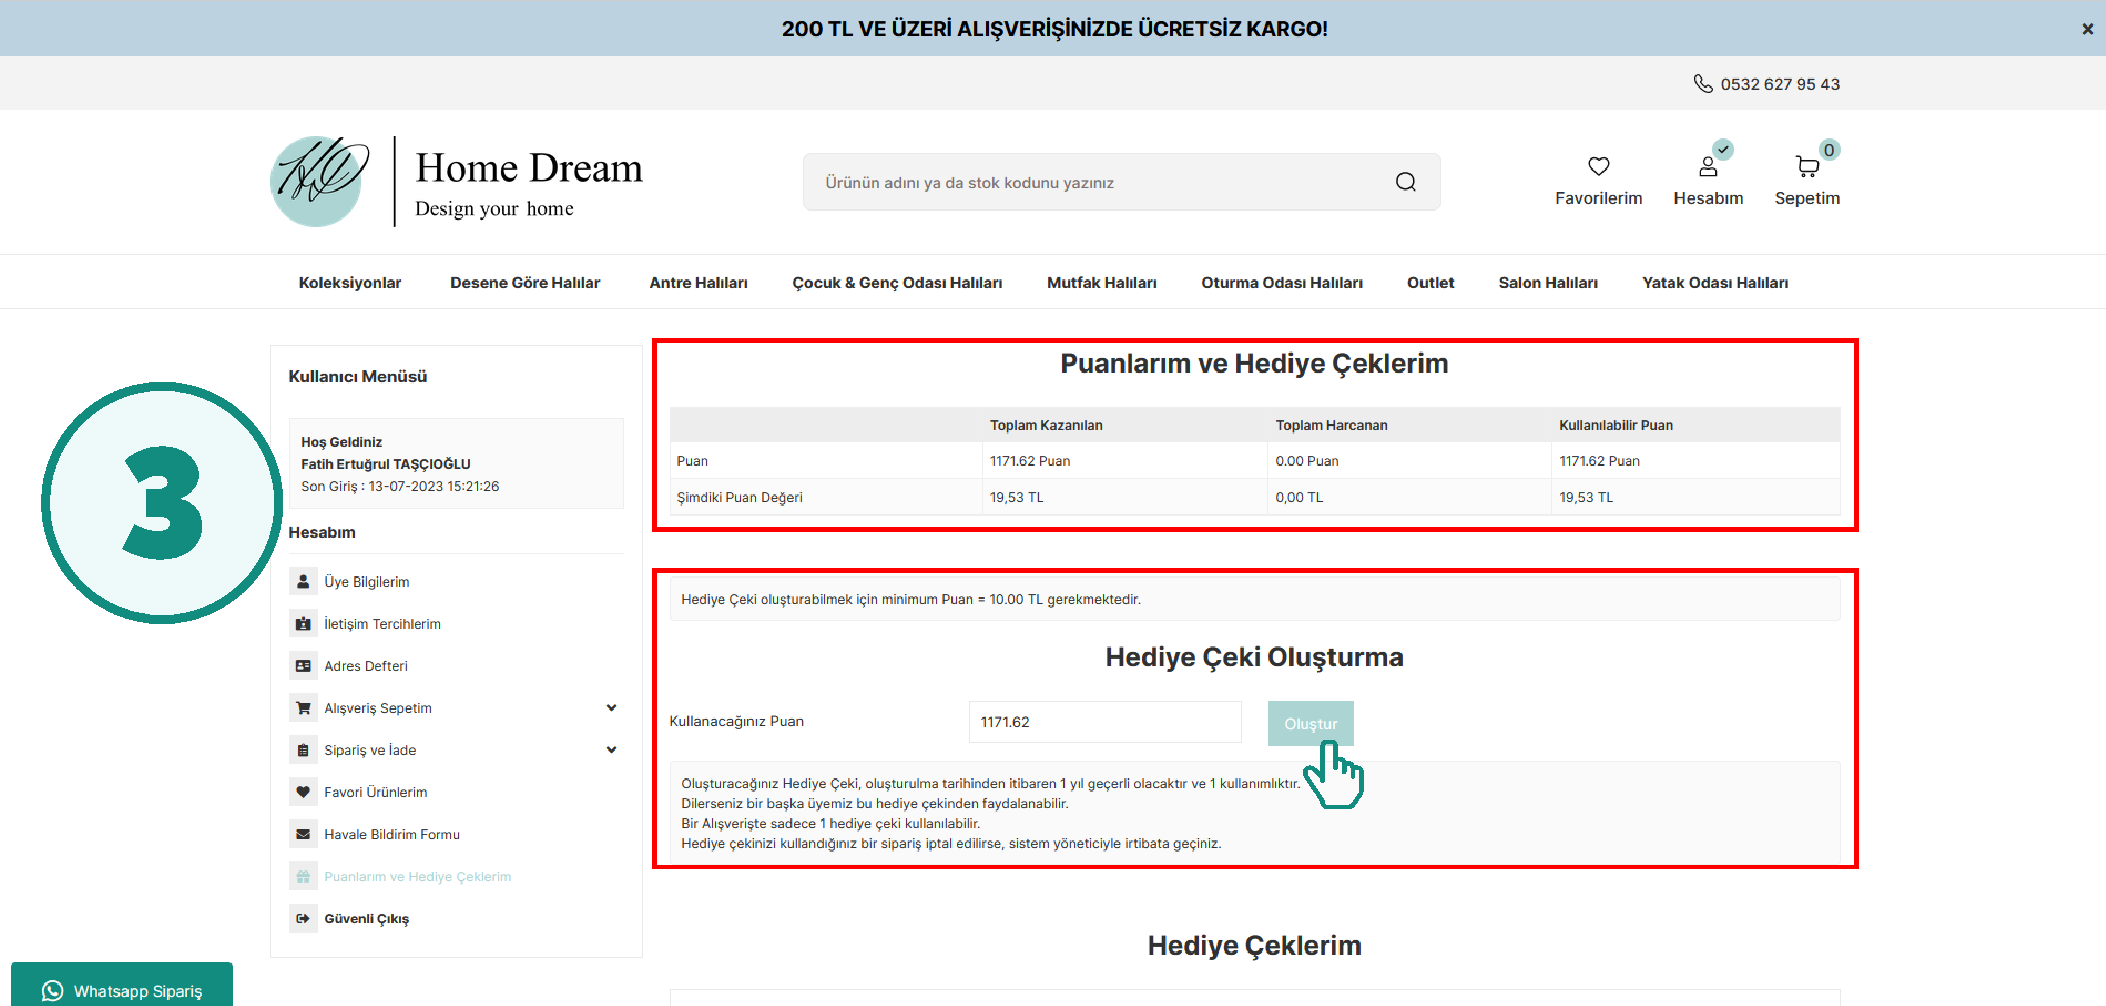Click the İletişim Tercihlerim icon
2106x1006 pixels.
click(303, 624)
